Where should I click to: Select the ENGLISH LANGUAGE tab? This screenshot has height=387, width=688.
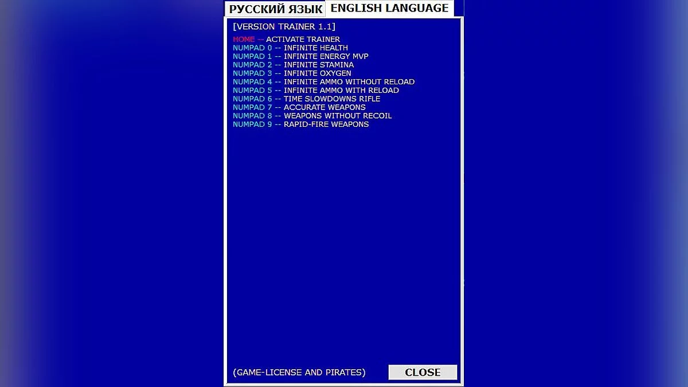tap(389, 8)
